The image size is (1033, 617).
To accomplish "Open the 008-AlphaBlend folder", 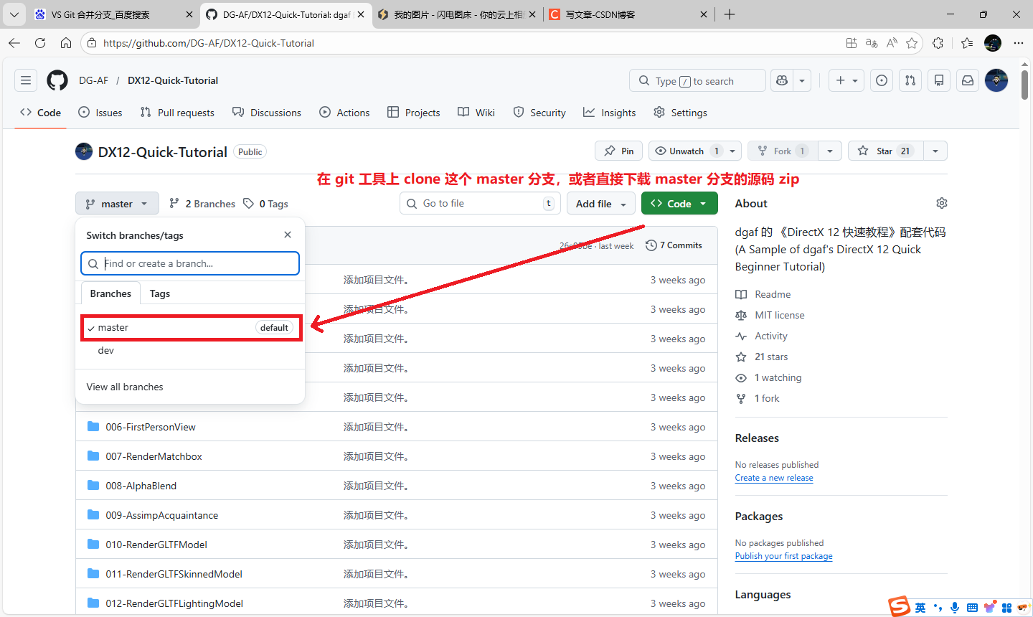I will 141,486.
